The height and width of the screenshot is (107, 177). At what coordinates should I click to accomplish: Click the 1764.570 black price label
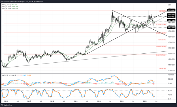click(x=171, y=28)
